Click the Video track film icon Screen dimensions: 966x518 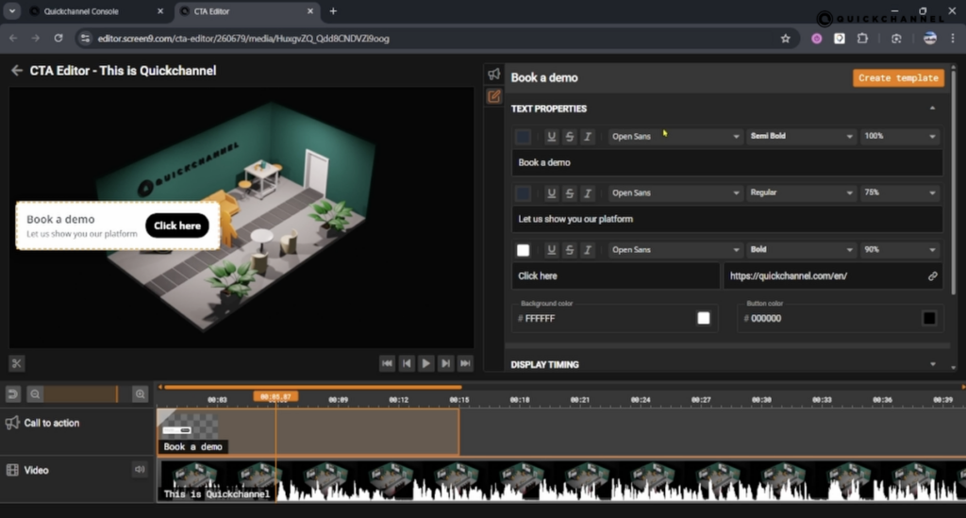(x=12, y=470)
